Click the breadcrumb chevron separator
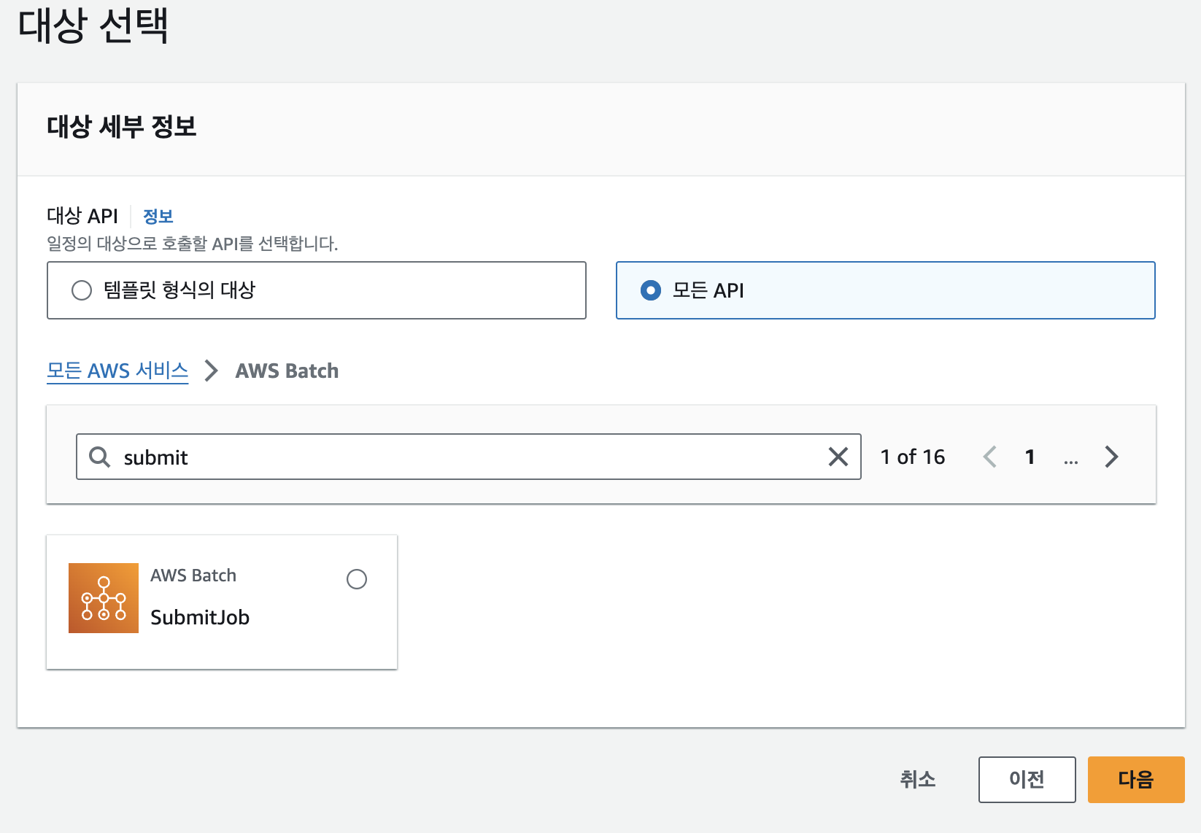This screenshot has height=833, width=1201. [212, 371]
